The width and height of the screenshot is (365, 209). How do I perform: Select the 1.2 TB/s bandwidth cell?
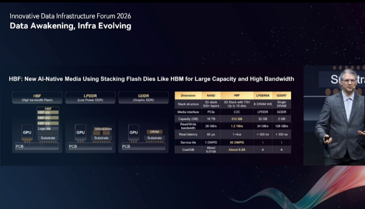237,126
